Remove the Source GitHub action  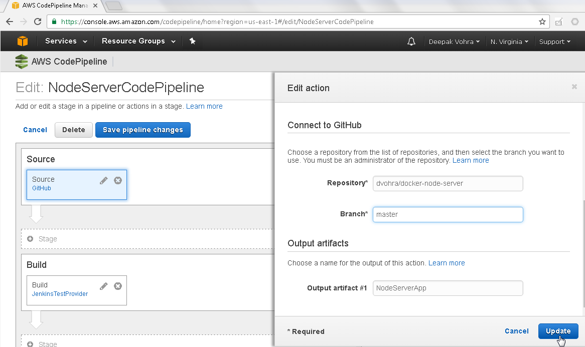(118, 181)
